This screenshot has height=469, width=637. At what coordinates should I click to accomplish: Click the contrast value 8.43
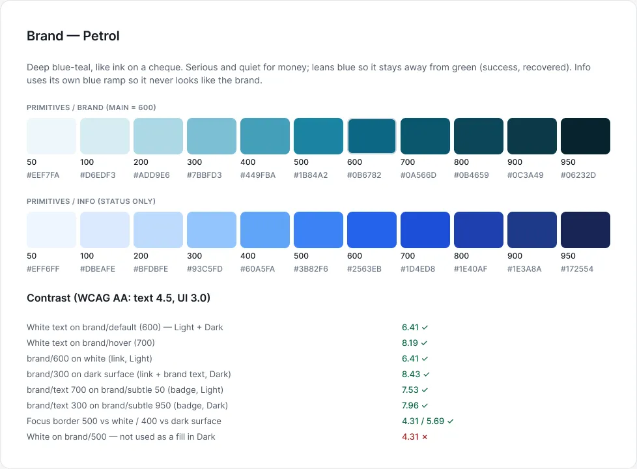pos(411,375)
